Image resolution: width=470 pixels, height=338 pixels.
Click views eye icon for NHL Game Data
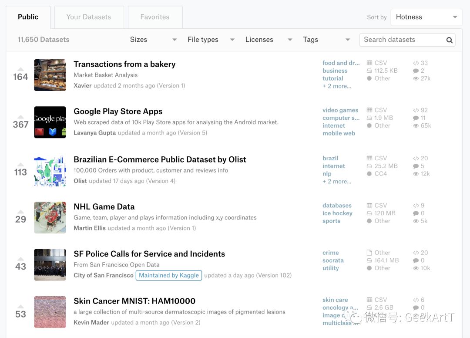coord(416,221)
